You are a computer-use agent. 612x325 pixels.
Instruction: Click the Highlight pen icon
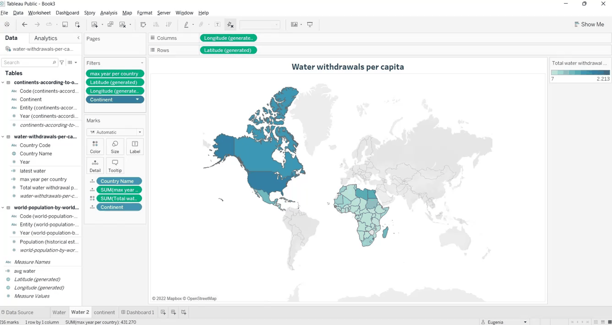coord(186,25)
